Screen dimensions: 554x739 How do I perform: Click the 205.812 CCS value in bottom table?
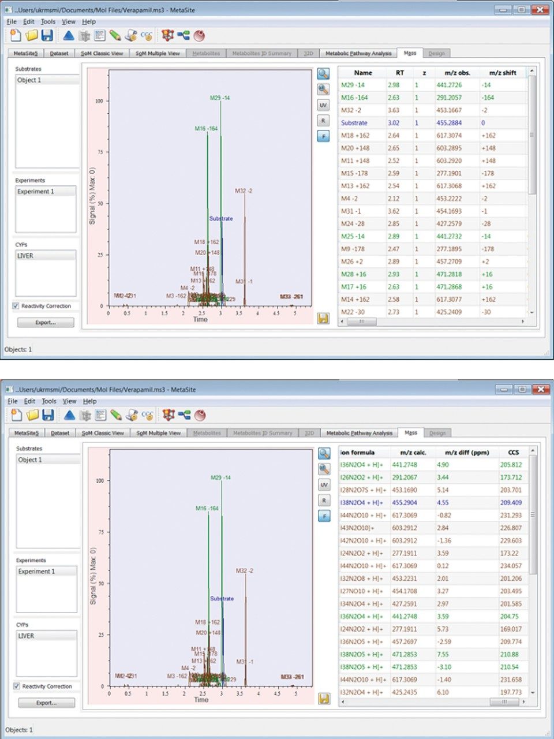(x=511, y=465)
